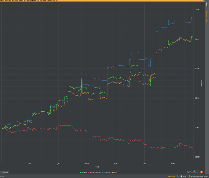The height and width of the screenshot is (178, 209).
Task: Click the player avatar icon in the status bar
Action: (190, 176)
